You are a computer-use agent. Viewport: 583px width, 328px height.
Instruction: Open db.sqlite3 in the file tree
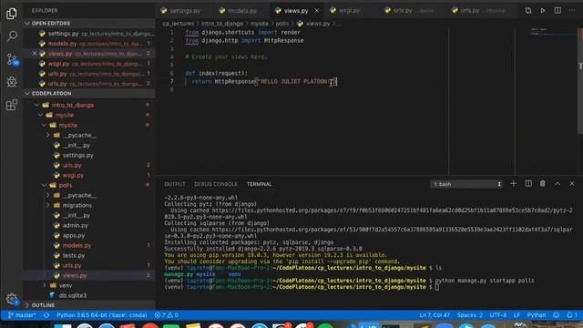pyautogui.click(x=73, y=295)
